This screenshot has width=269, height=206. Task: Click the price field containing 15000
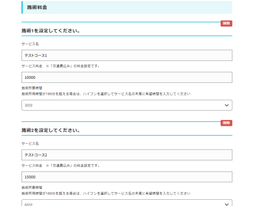point(127,177)
